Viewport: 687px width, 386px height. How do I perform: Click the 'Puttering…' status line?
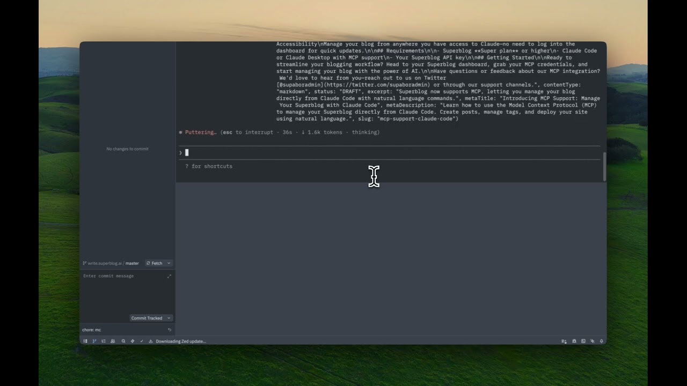pos(279,132)
